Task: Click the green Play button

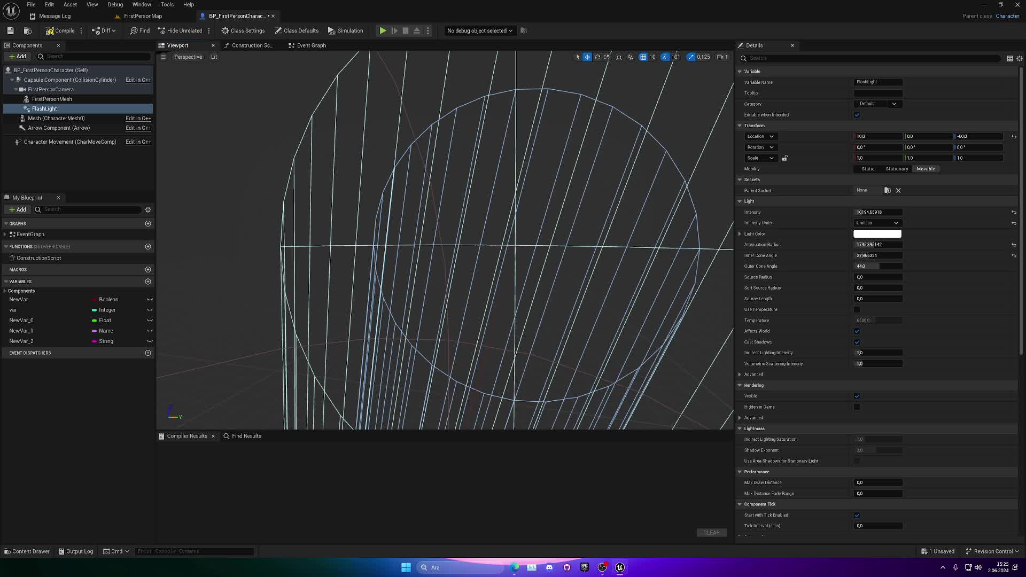Action: pos(383,30)
